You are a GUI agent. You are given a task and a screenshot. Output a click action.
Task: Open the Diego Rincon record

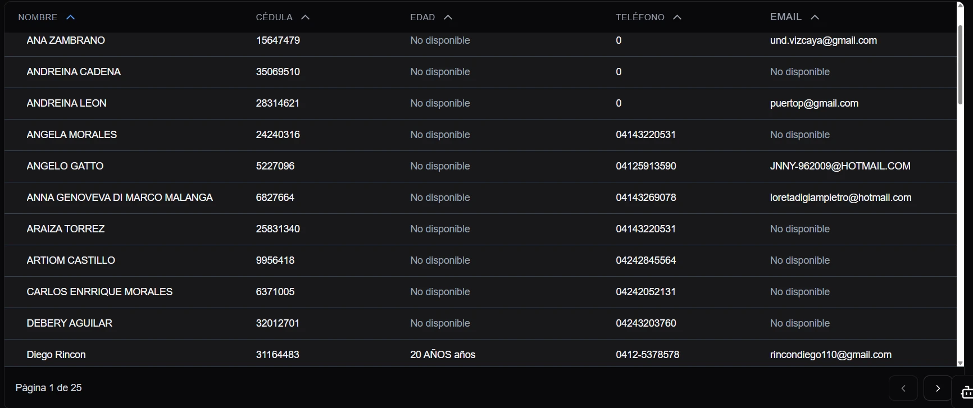click(56, 355)
